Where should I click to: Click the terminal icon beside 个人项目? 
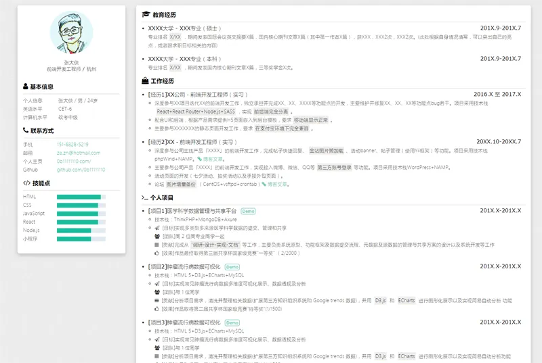145,198
